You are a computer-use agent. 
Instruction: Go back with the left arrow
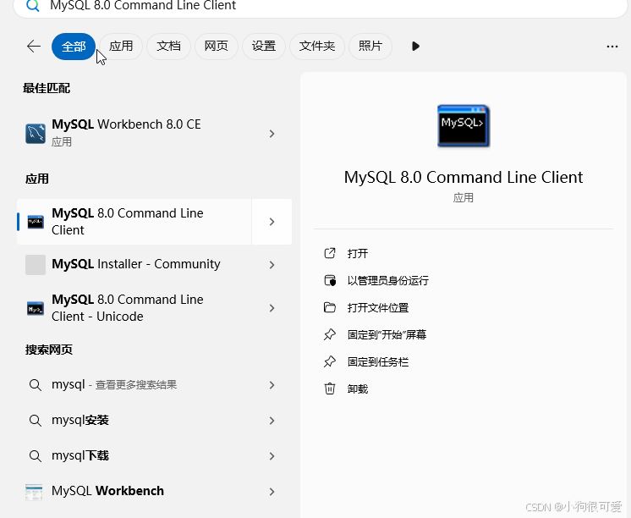tap(34, 47)
